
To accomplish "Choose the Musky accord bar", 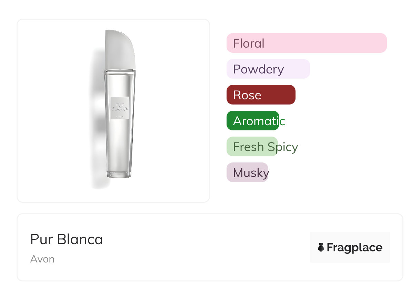I will (247, 172).
